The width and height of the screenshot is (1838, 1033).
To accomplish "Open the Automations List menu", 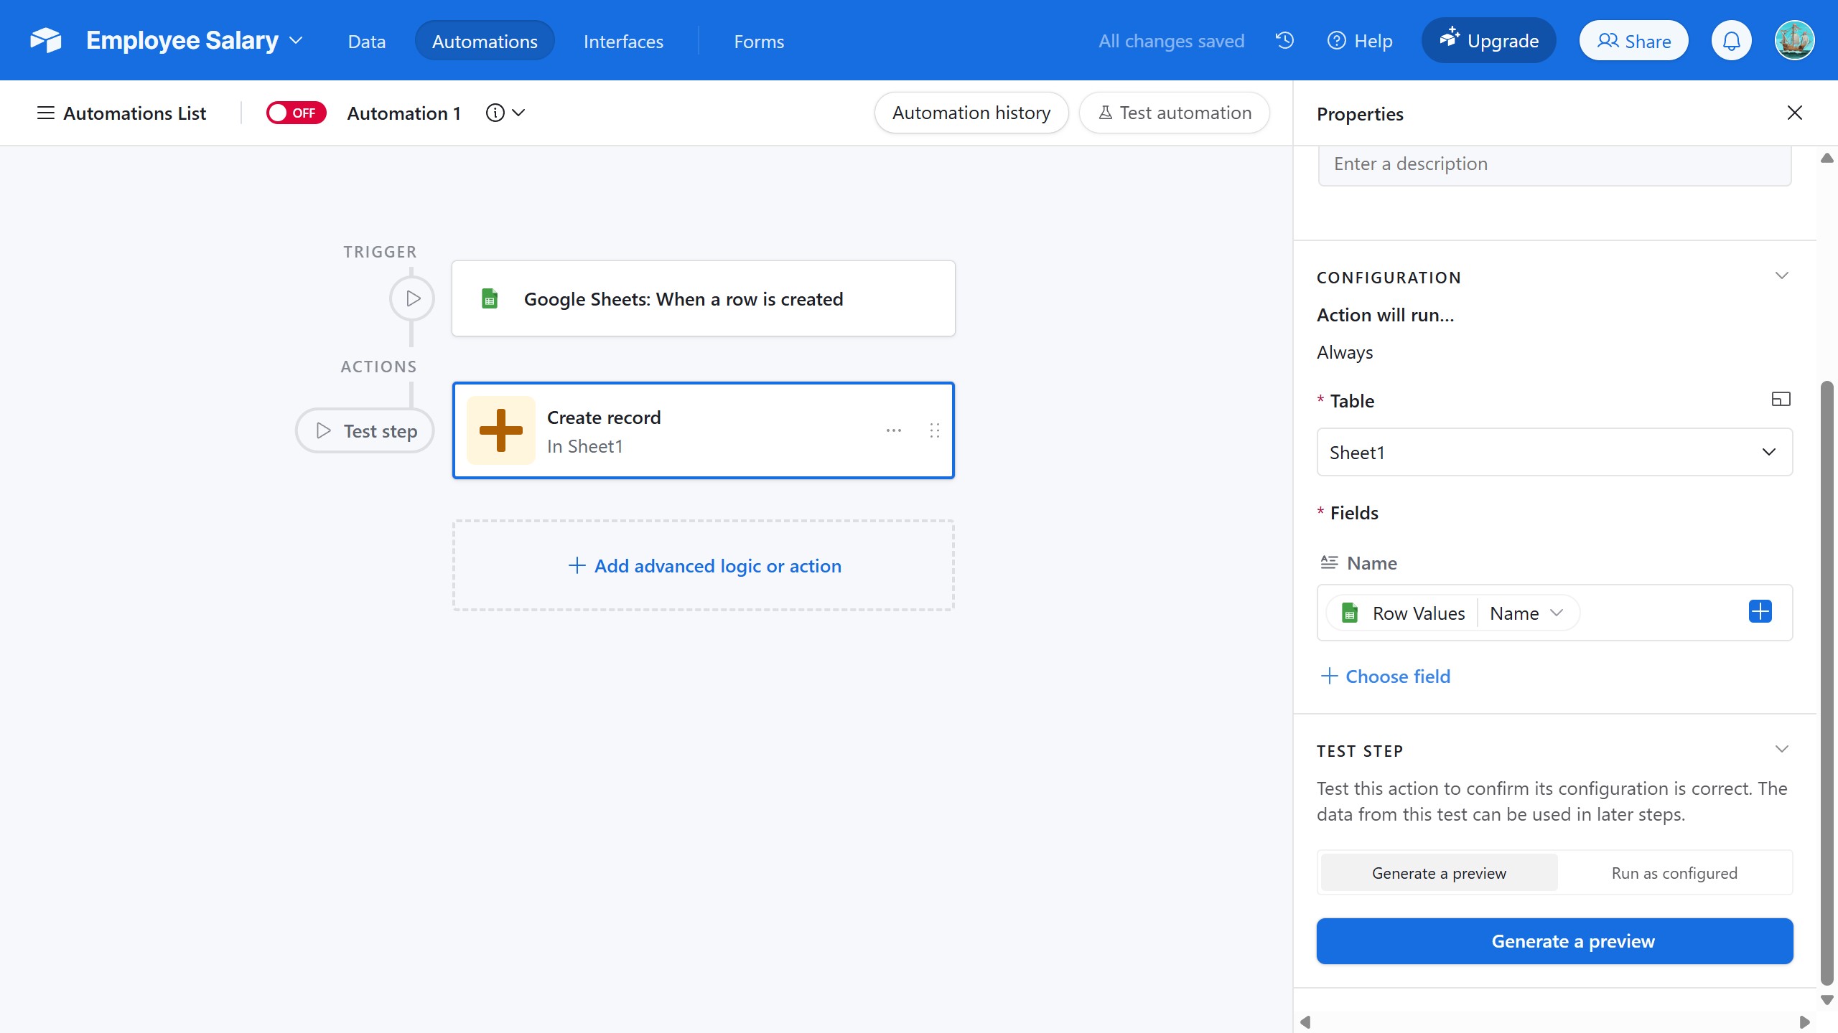I will tap(121, 113).
